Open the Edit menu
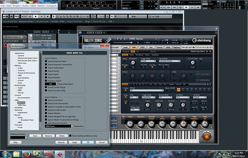The height and width of the screenshot is (158, 248). [9, 6]
